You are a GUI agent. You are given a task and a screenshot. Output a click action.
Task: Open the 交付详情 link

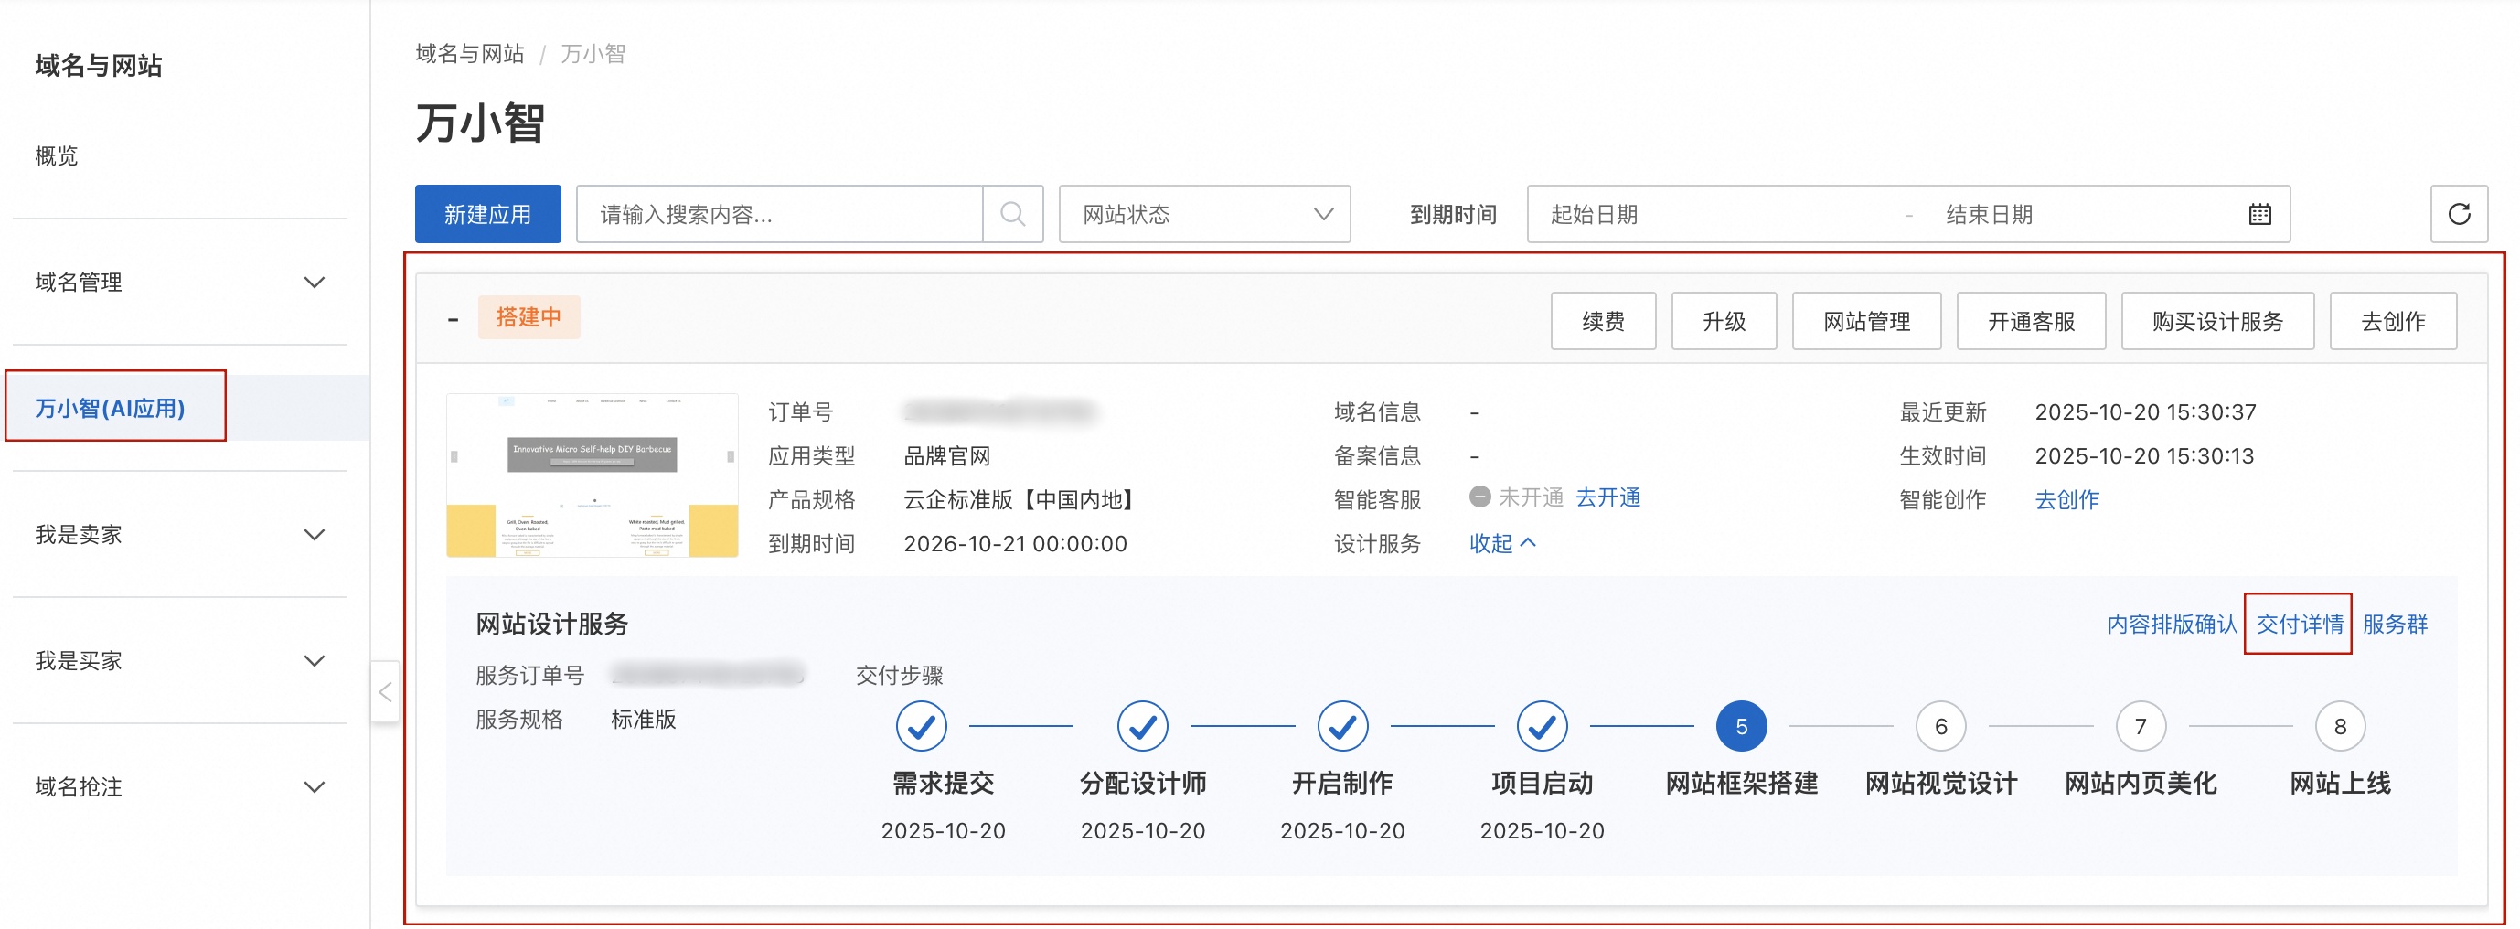coord(2299,624)
